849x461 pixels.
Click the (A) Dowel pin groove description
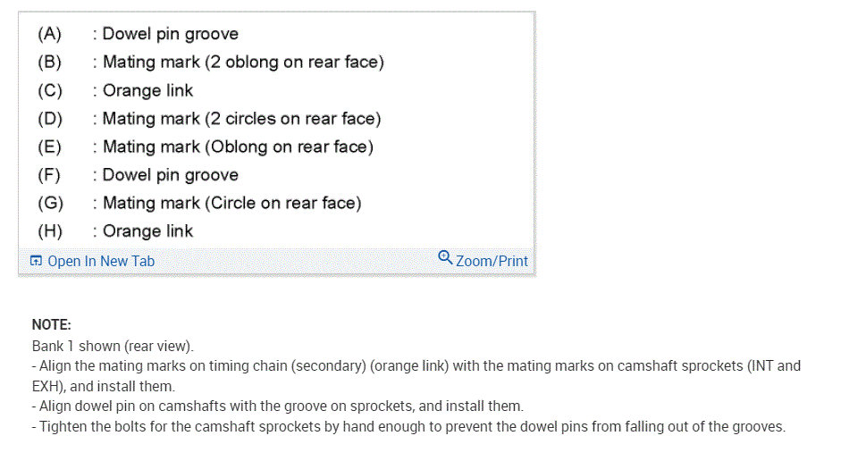(x=170, y=34)
